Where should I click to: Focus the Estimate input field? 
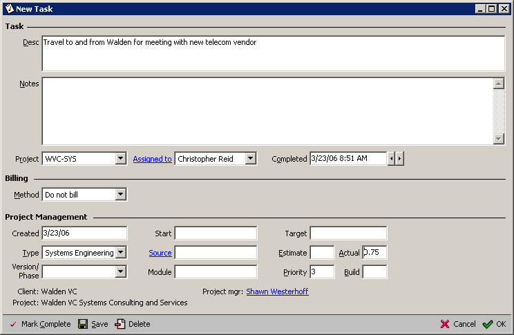[x=322, y=253]
